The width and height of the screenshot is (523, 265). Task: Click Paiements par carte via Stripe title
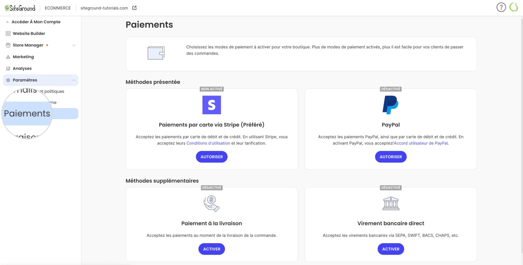pos(212,125)
